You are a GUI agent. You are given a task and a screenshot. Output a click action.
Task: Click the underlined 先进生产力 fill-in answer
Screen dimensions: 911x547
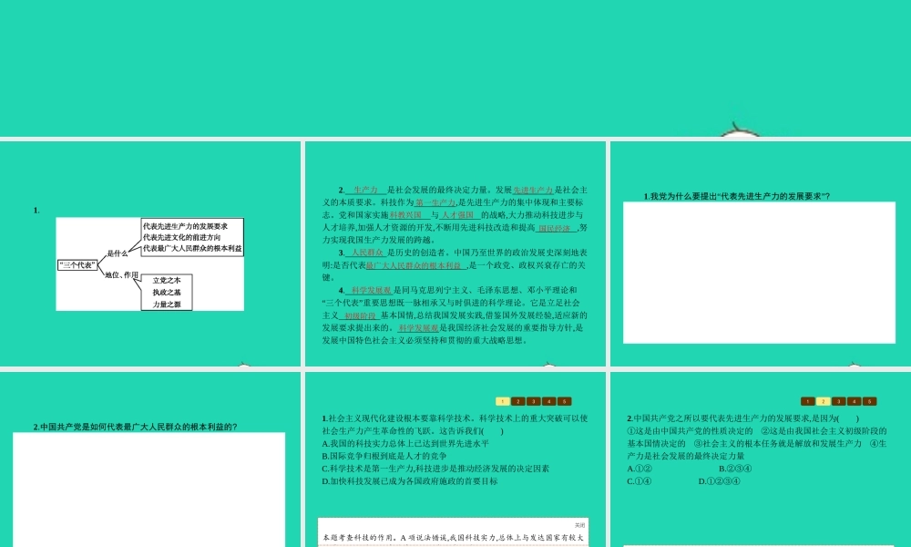tap(533, 191)
